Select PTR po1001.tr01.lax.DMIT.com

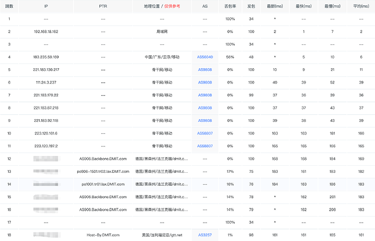tap(103, 184)
